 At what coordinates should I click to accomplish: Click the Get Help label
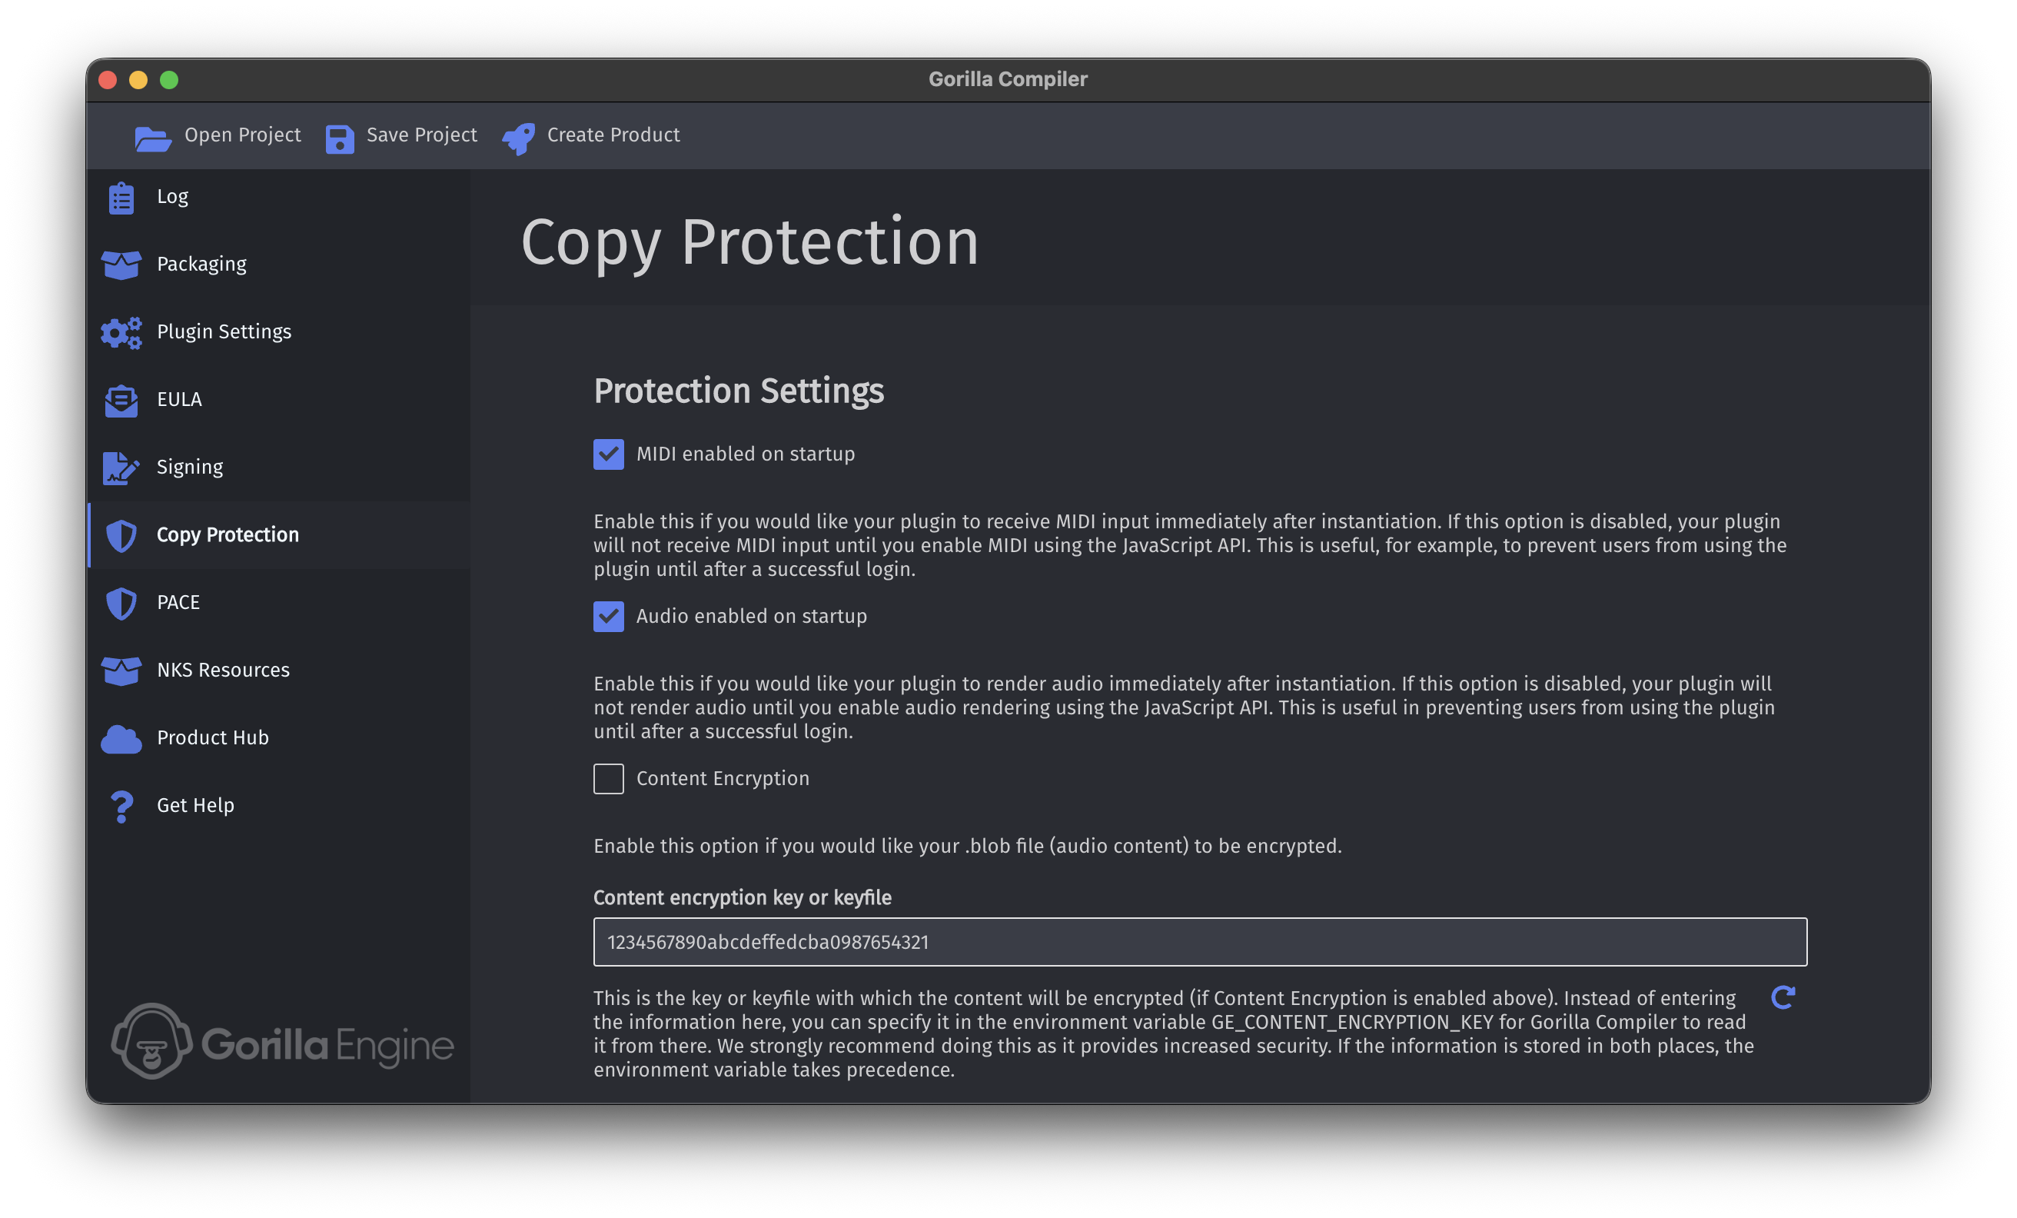[194, 806]
